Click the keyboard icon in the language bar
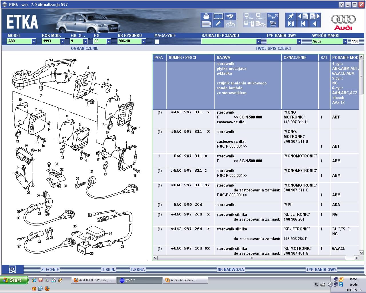Viewport: 366px width, 293px height. (x=323, y=284)
